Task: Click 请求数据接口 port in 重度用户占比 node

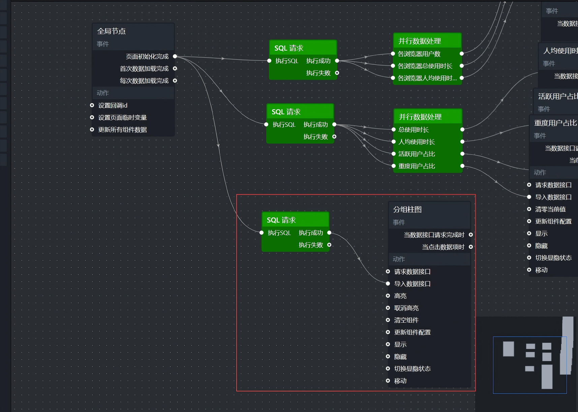Action: 529,185
